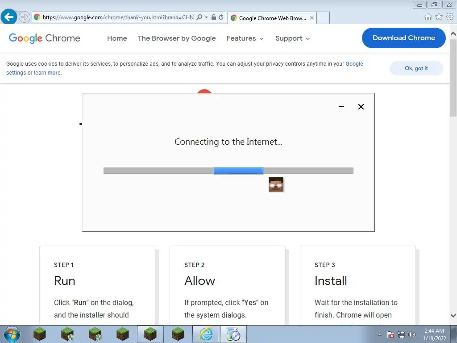
Task: Open the network tray icon
Action: pos(401,335)
